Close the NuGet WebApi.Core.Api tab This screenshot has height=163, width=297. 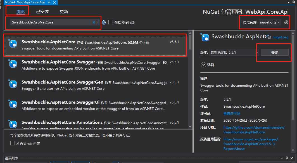tap(54, 3)
